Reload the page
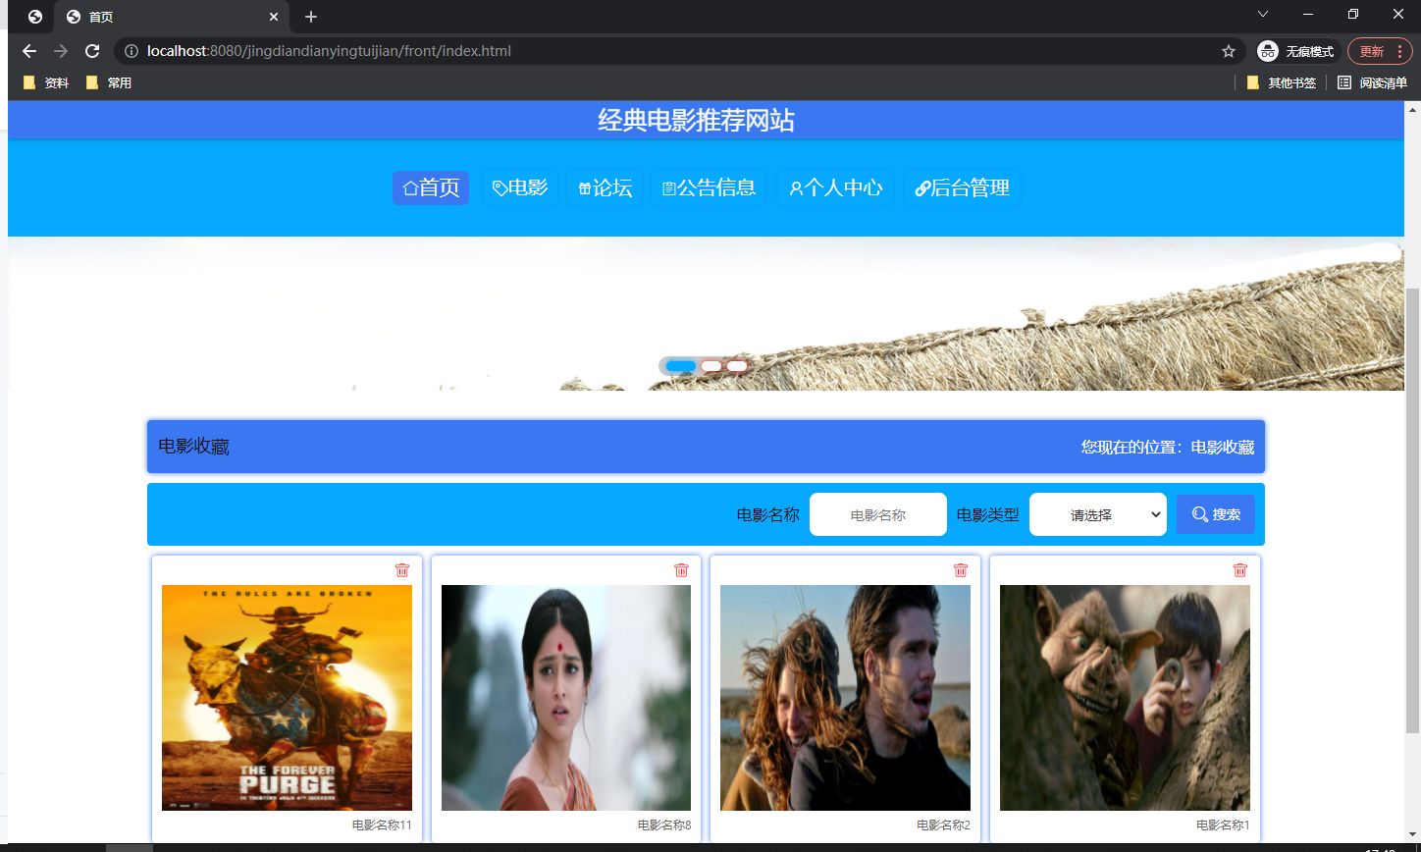Image resolution: width=1421 pixels, height=852 pixels. (x=92, y=51)
